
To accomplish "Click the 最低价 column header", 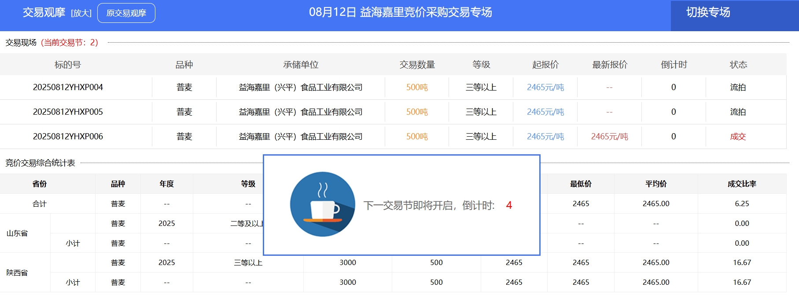I will [x=581, y=184].
